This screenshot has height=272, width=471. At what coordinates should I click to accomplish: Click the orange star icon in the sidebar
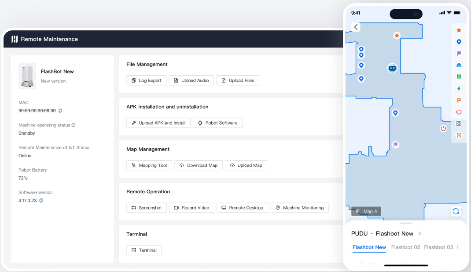[459, 30]
